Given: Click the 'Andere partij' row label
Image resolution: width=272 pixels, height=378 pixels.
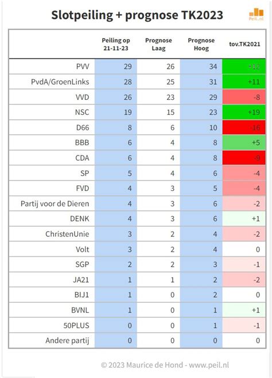Looking at the screenshot, I should (x=67, y=341).
